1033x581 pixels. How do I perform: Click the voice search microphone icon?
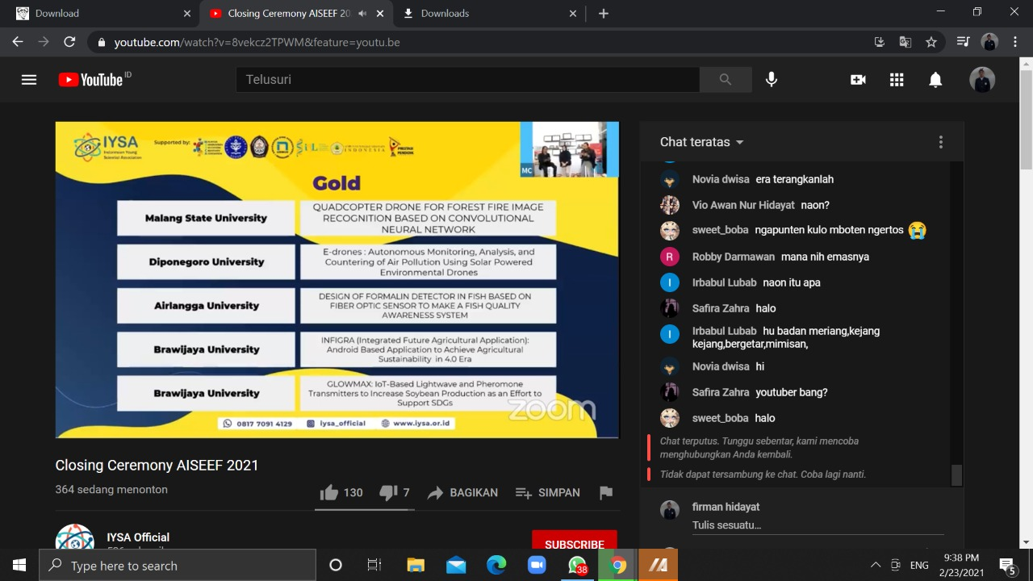[x=772, y=79]
